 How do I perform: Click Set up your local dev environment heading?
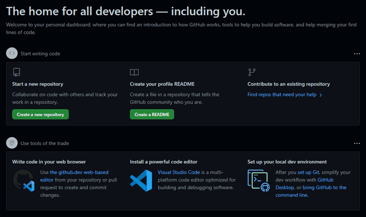[x=287, y=162]
